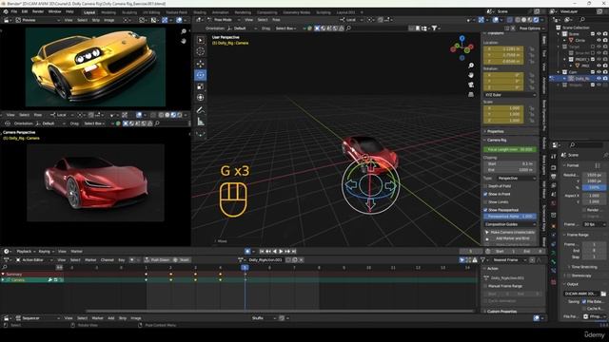Click the viewport zoom magnifier icon

471,66
